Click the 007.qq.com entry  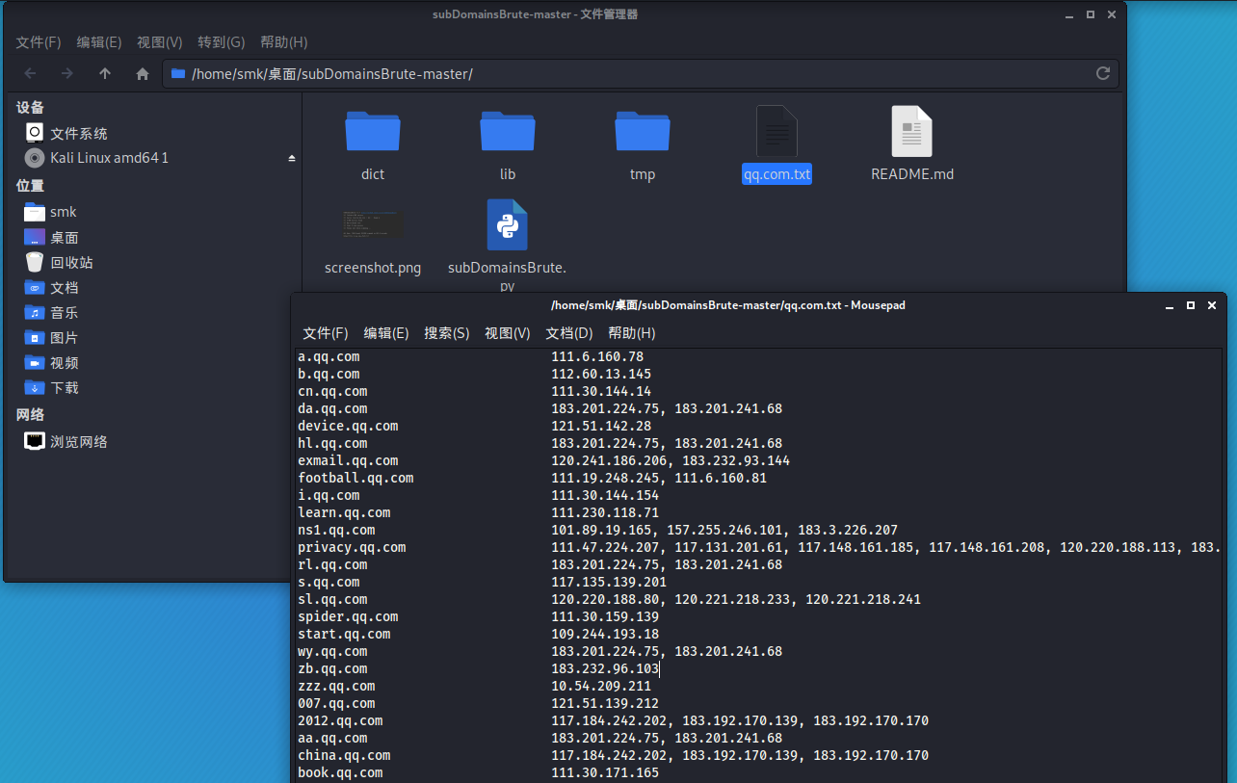click(336, 703)
